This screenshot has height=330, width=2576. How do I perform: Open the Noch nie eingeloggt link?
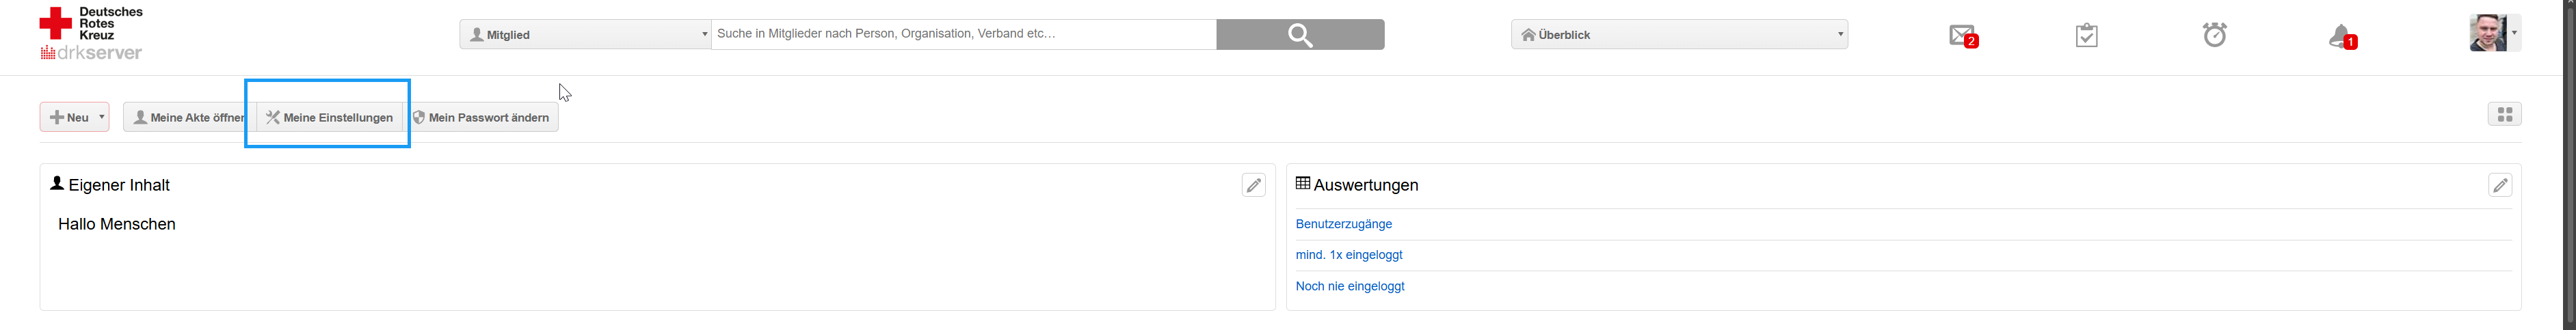point(1349,286)
